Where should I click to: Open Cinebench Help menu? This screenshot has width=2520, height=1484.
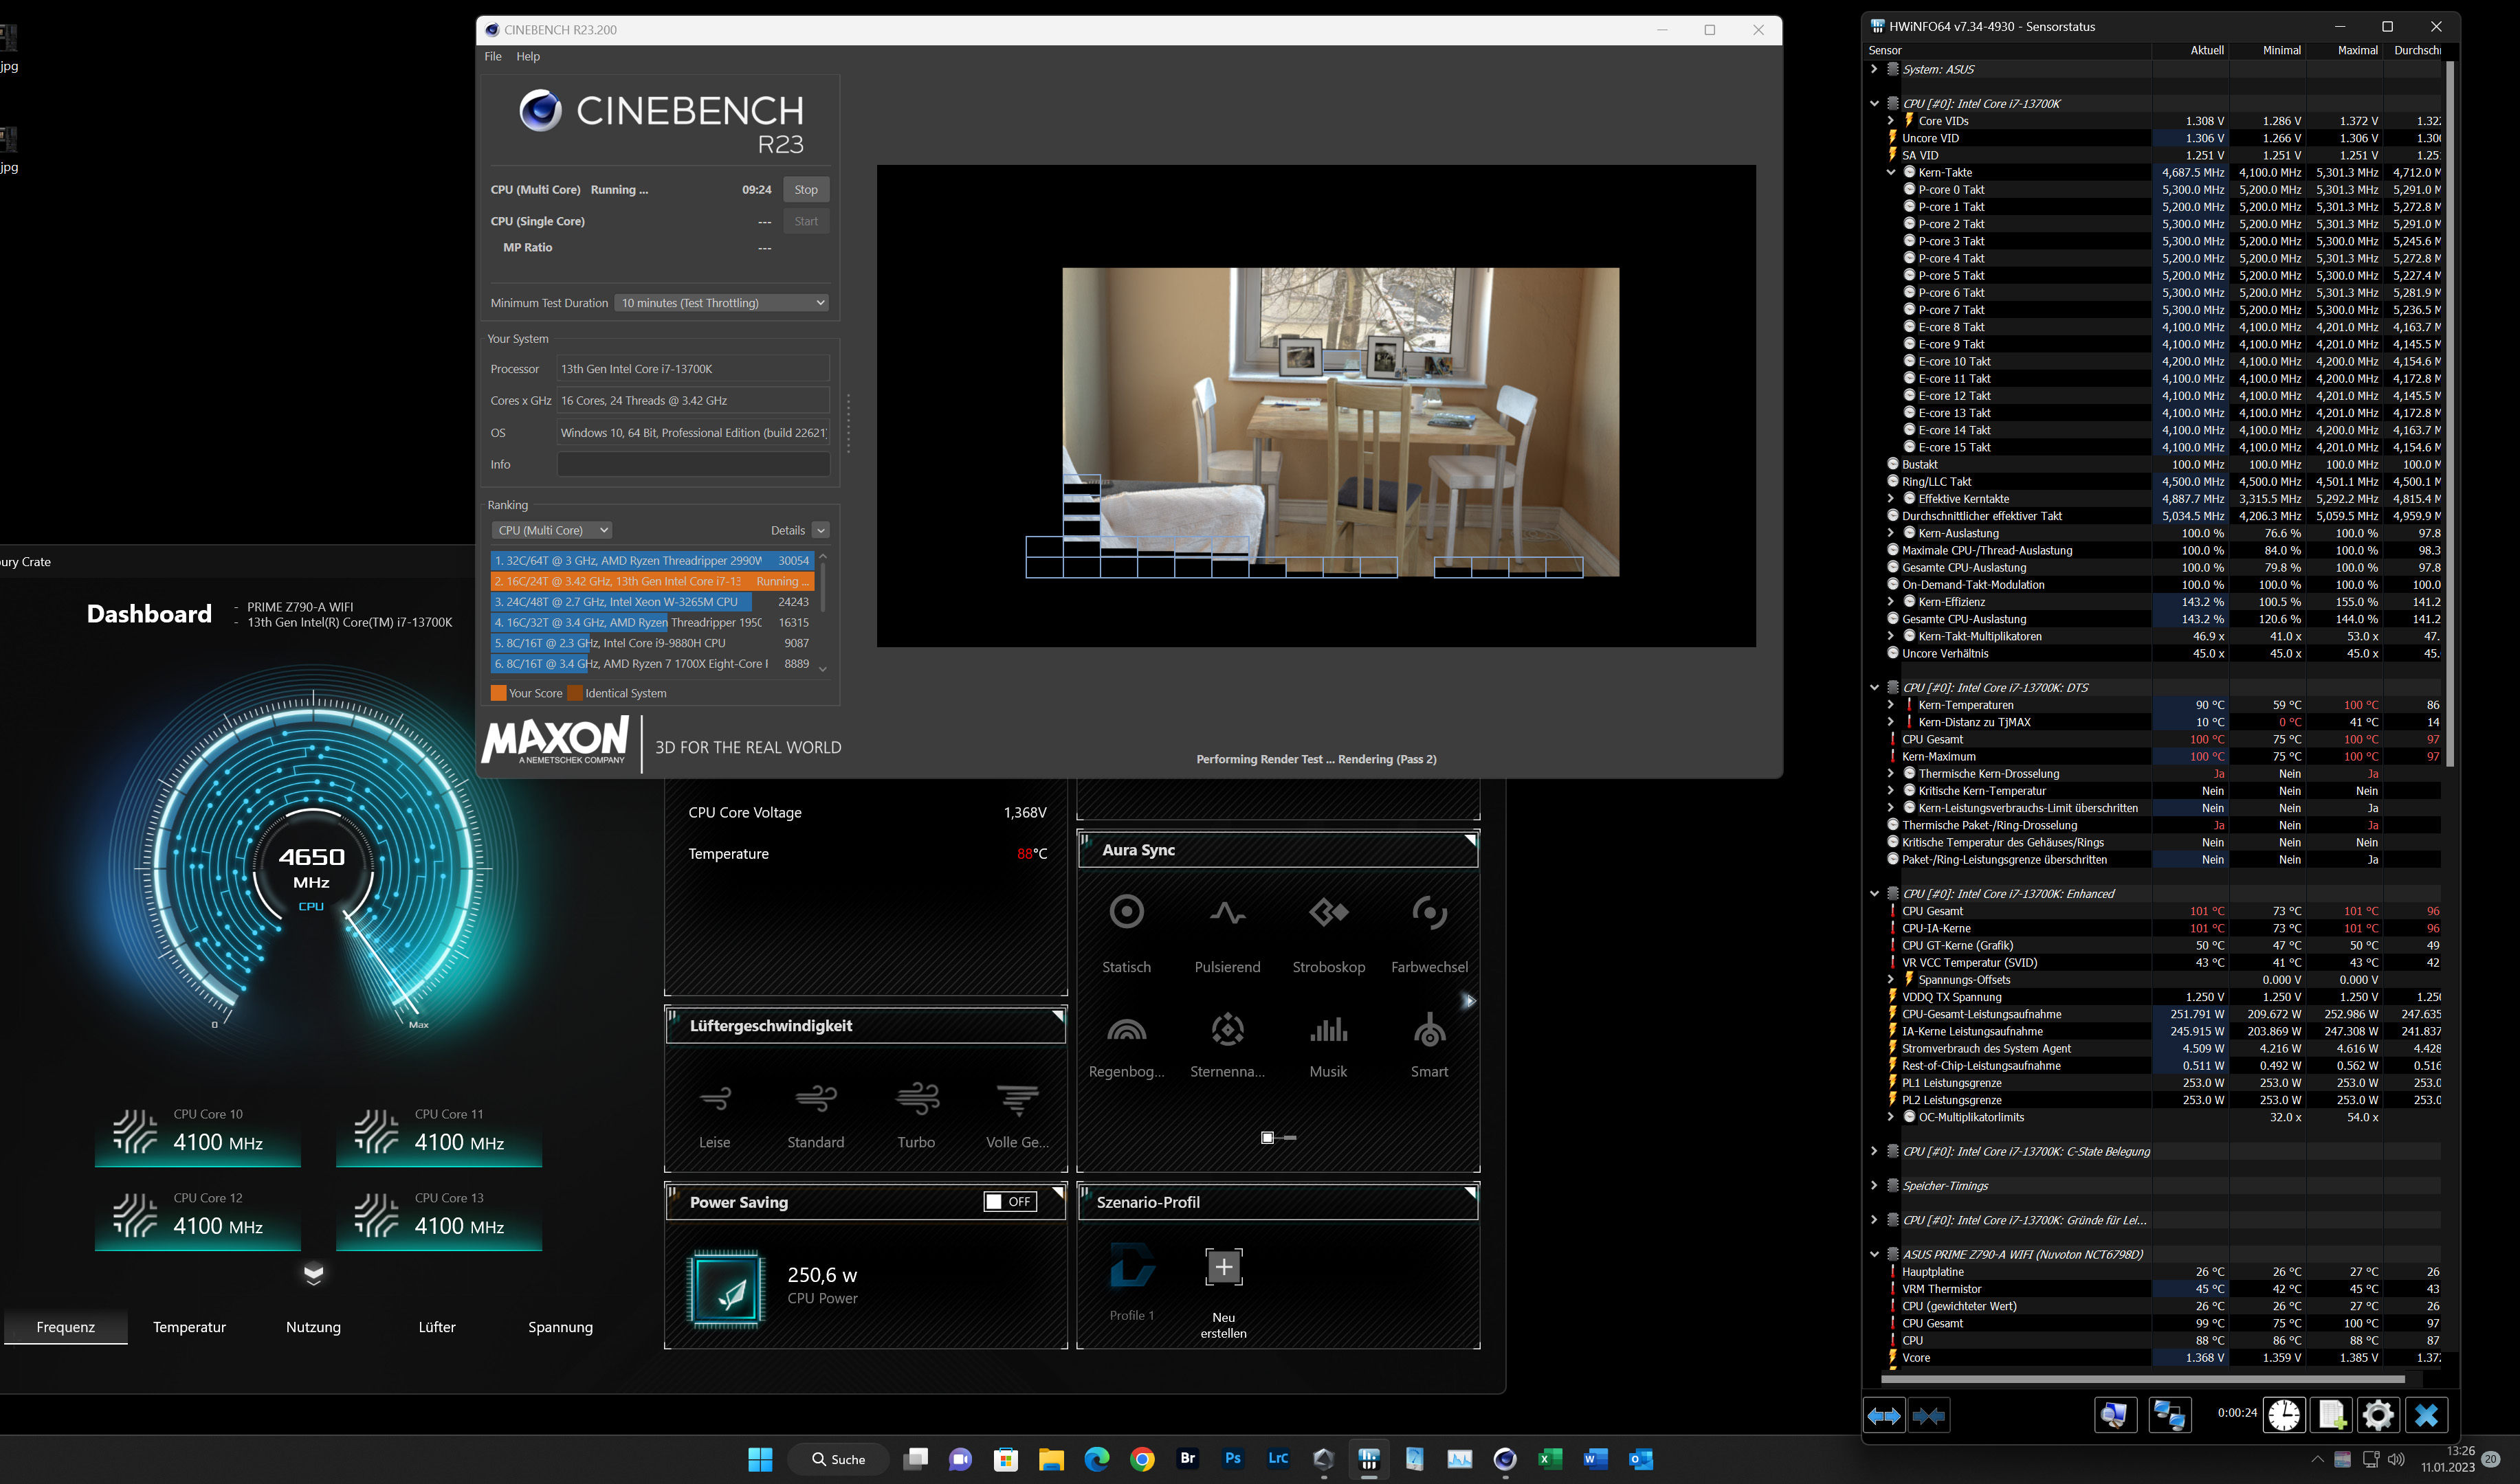[527, 57]
